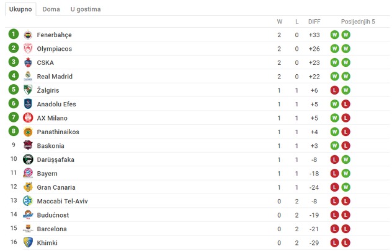Viewport: 392px width, 251px height.
Task: Switch to the U gostima tab
Action: [86, 9]
